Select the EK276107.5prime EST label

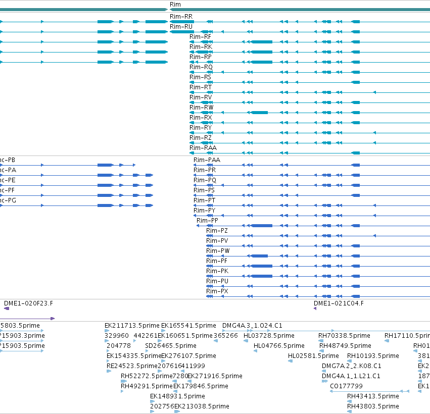point(188,356)
